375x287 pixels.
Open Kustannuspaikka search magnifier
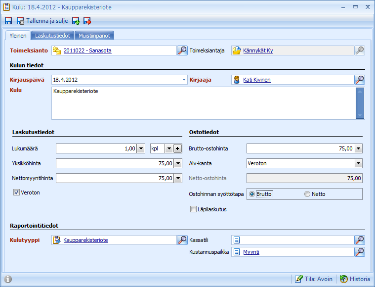pos(360,252)
